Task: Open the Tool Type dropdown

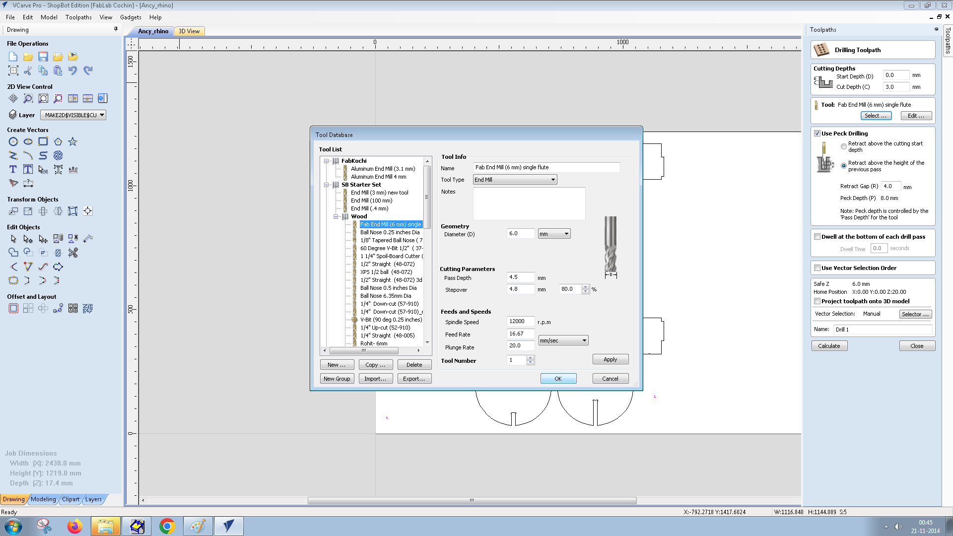Action: click(x=515, y=180)
